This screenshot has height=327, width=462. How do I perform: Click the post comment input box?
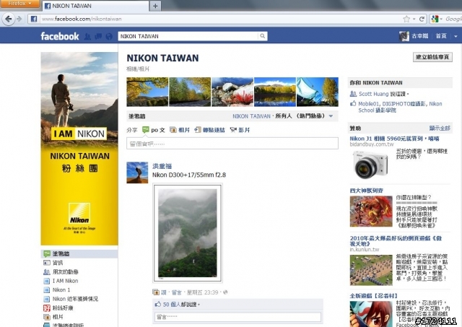point(237,317)
